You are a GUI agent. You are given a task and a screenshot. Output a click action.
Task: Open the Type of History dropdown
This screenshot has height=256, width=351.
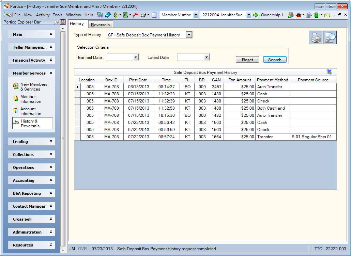click(x=189, y=35)
